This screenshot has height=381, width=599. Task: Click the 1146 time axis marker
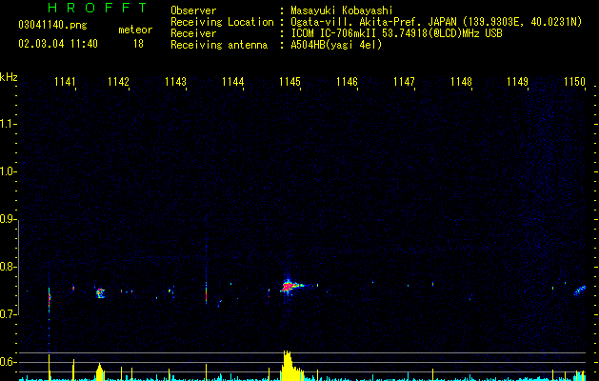pos(347,82)
